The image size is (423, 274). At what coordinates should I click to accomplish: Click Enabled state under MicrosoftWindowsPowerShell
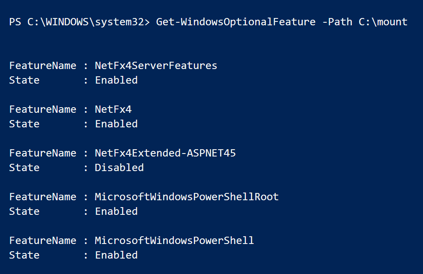116,255
